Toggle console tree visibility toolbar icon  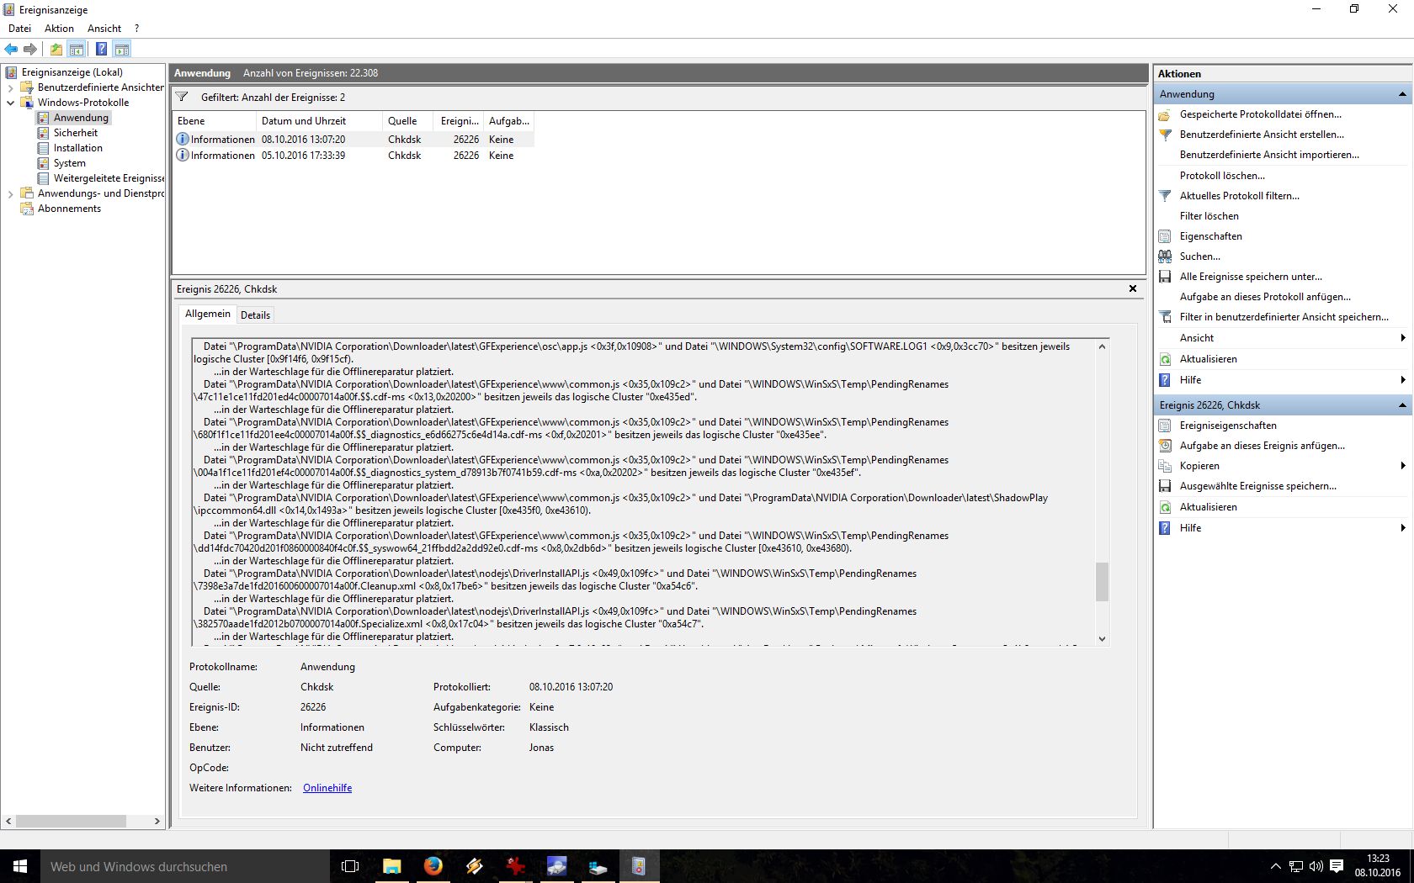coord(77,50)
